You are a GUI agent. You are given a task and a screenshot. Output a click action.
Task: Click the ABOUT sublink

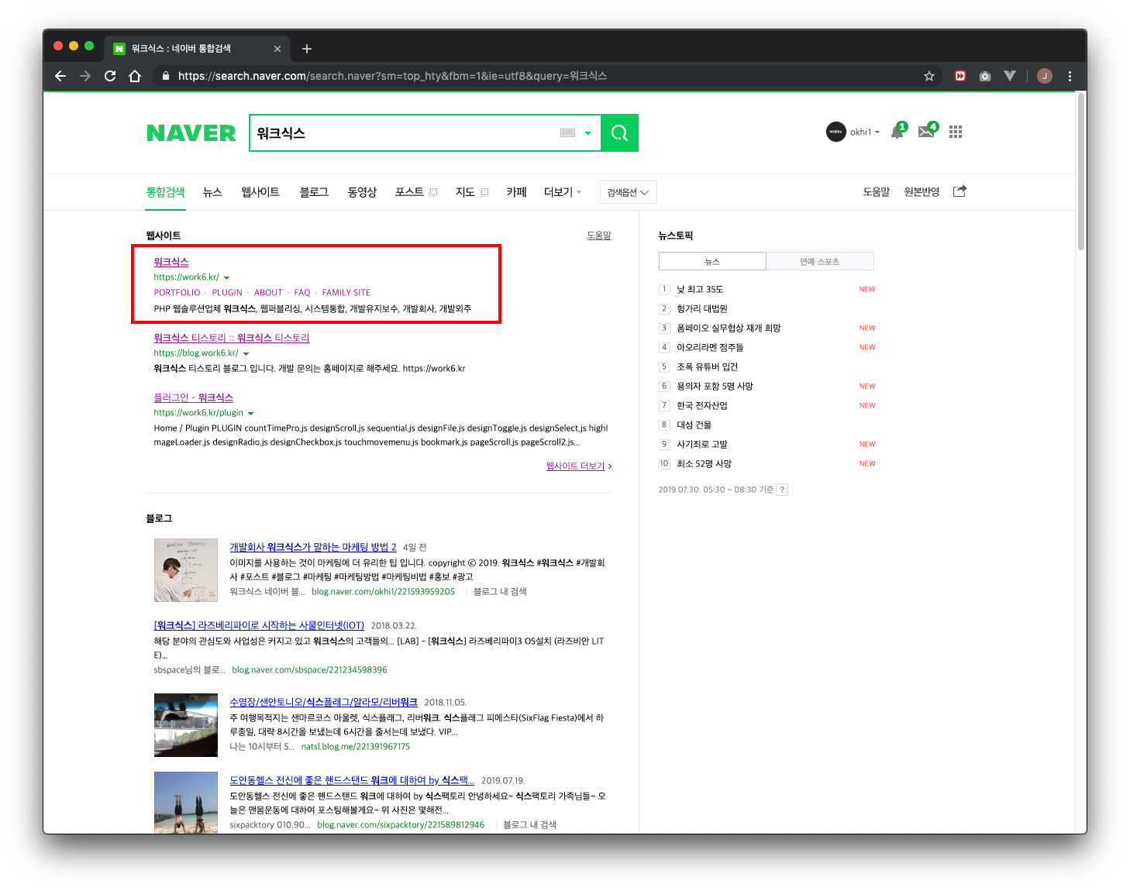click(268, 293)
